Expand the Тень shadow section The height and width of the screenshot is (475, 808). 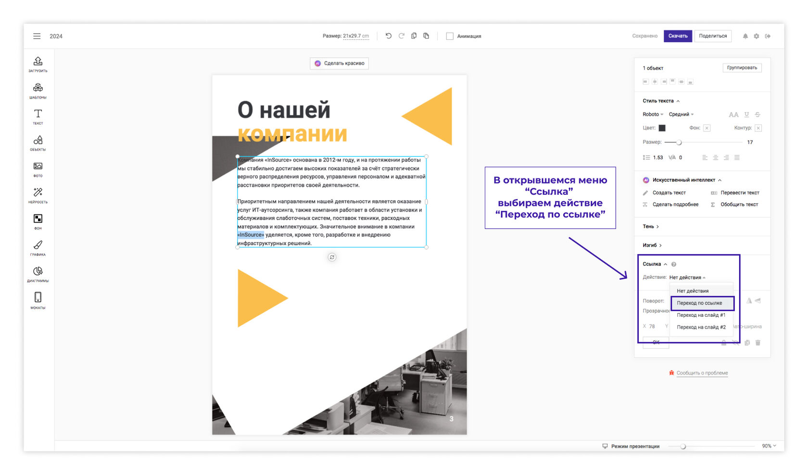650,226
